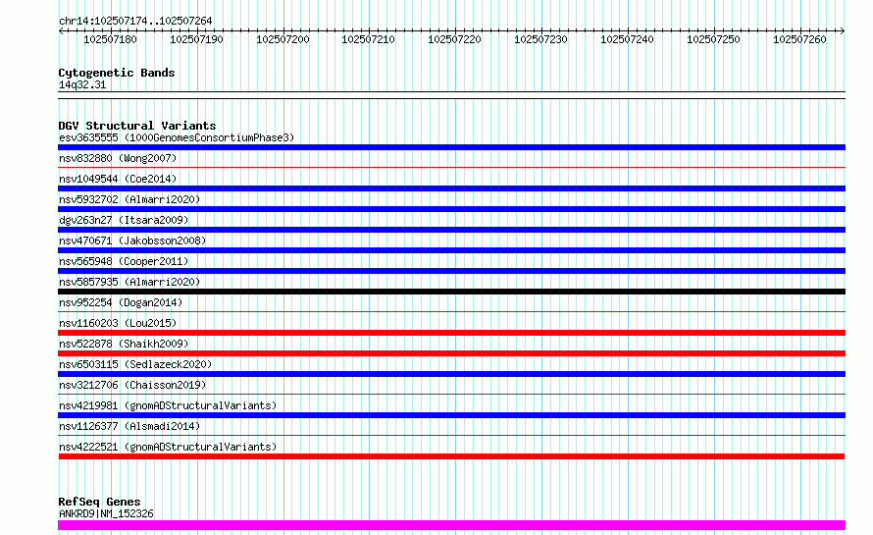The height and width of the screenshot is (535, 873).
Task: Click the dgv263n27 blue bar
Action: pos(451,230)
